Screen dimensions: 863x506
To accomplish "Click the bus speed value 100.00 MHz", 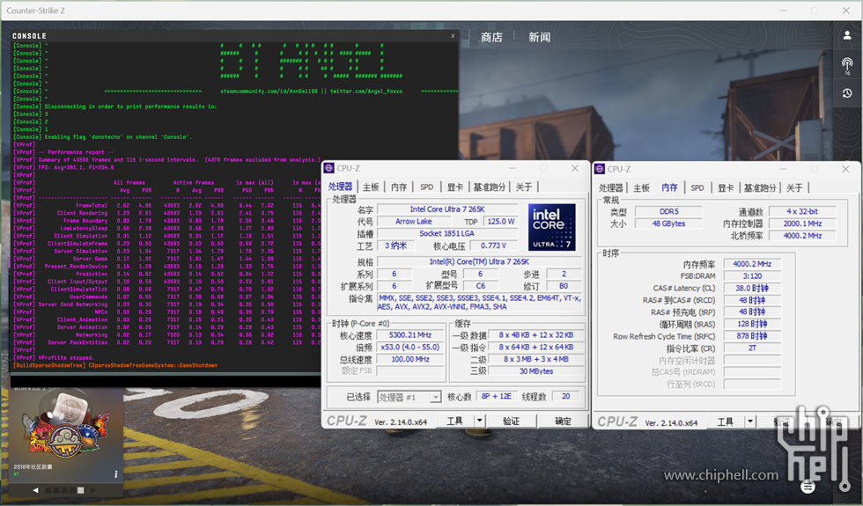I will [x=410, y=359].
